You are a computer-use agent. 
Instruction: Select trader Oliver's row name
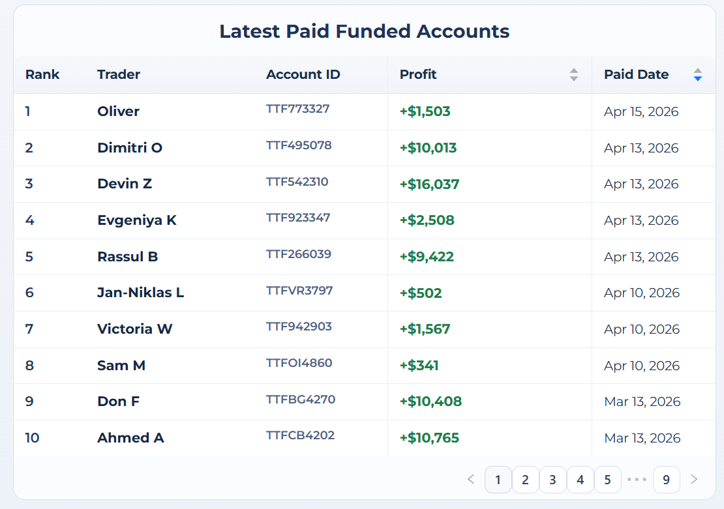118,111
